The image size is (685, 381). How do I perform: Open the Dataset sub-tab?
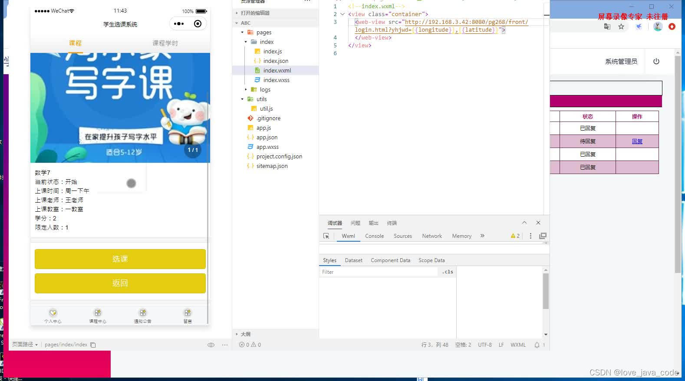(x=353, y=260)
